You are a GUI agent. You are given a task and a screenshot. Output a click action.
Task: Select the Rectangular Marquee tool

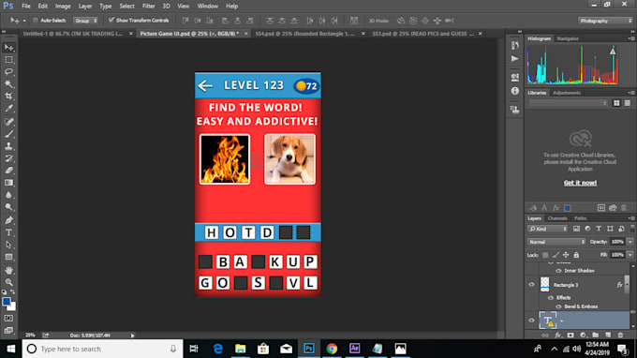(8, 60)
